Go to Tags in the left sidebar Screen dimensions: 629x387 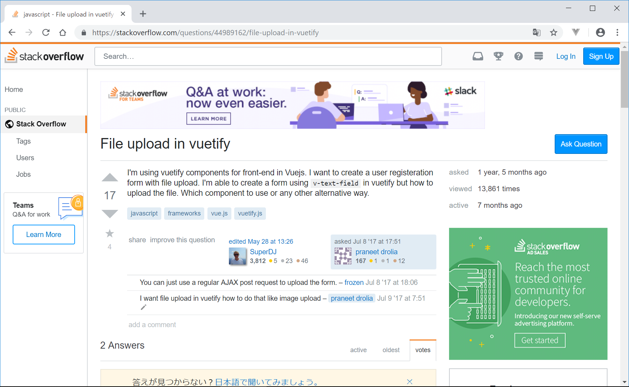tap(23, 141)
